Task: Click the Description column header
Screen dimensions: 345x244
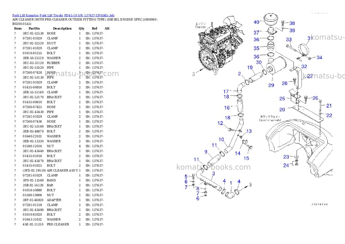Action: [62, 28]
